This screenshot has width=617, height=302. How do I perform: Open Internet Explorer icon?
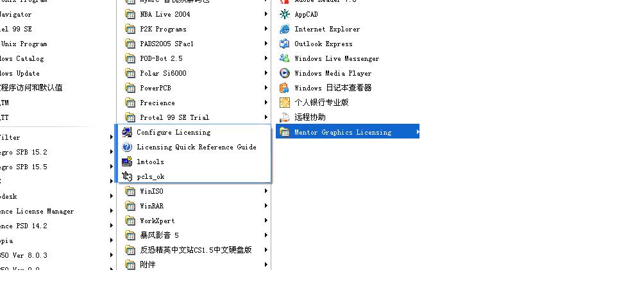coord(285,29)
